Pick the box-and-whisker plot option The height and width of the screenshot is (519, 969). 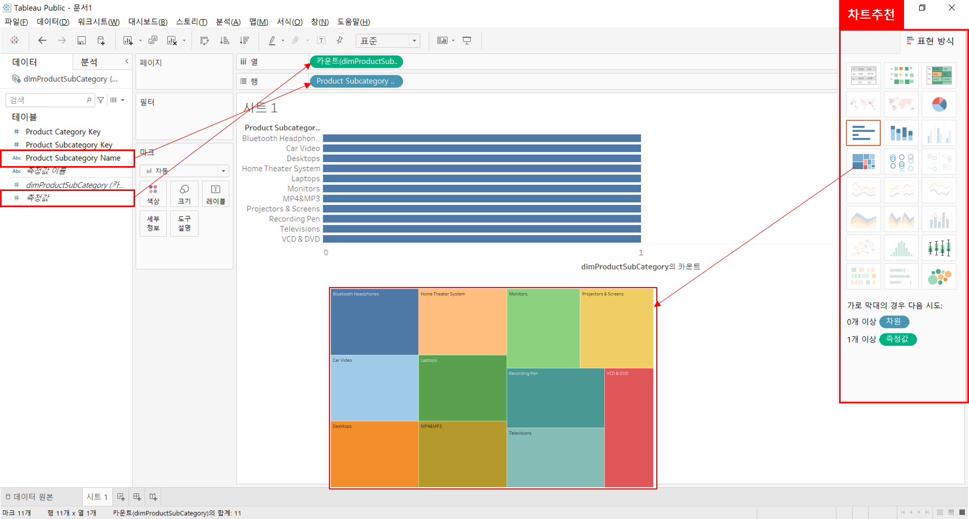pos(939,248)
